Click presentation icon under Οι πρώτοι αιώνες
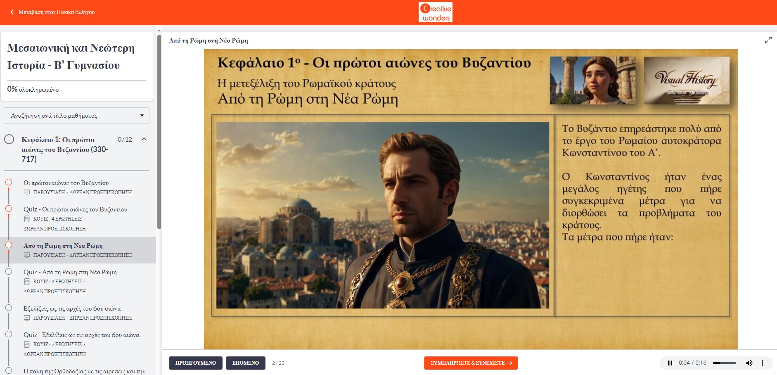The width and height of the screenshot is (777, 375). (x=27, y=192)
